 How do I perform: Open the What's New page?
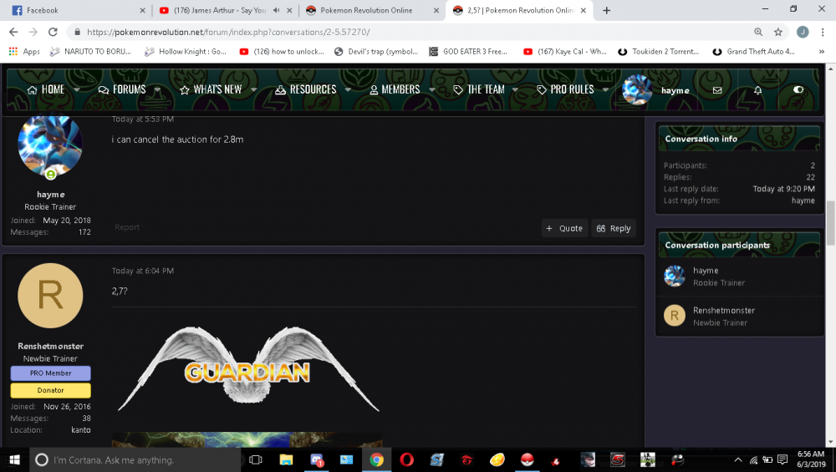pyautogui.click(x=212, y=89)
